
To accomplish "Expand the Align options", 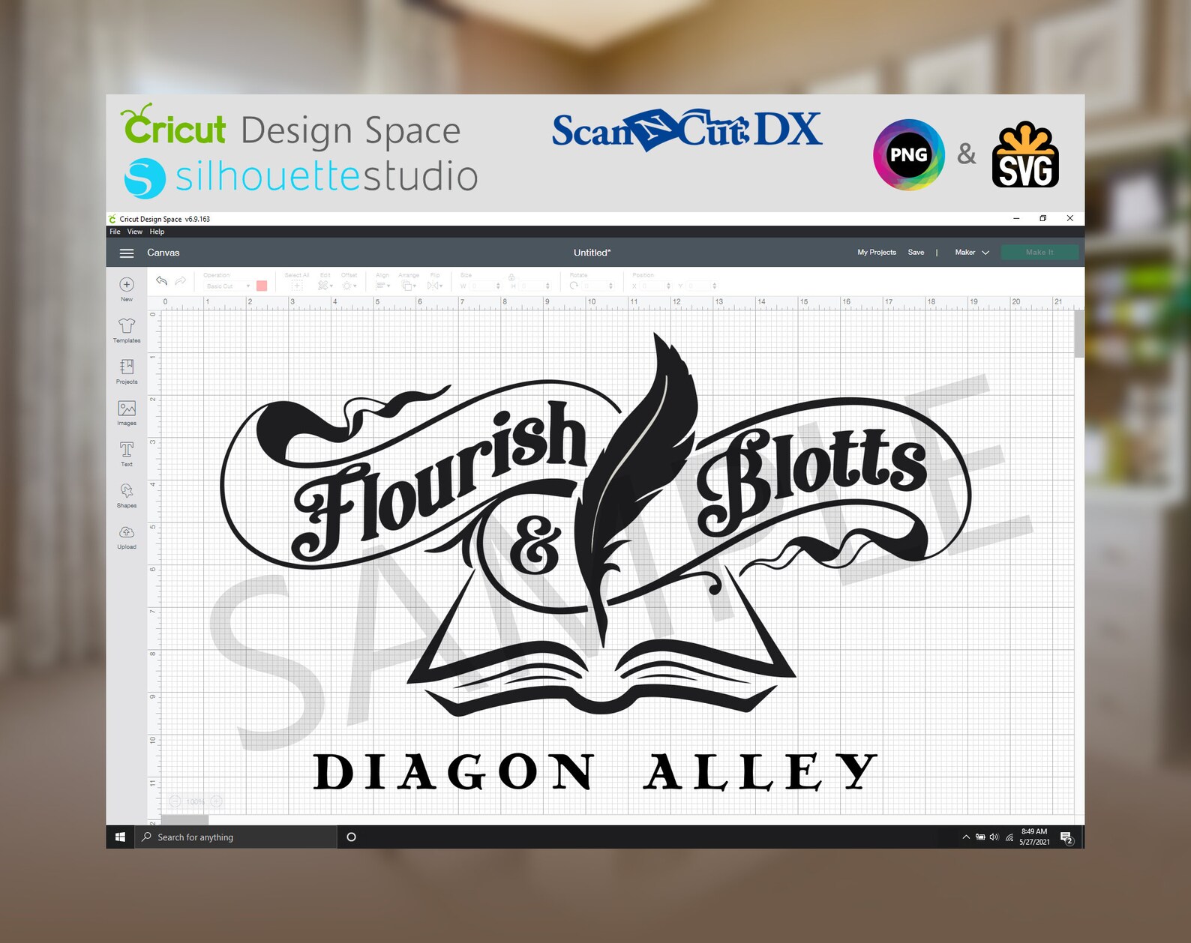I will pyautogui.click(x=383, y=286).
